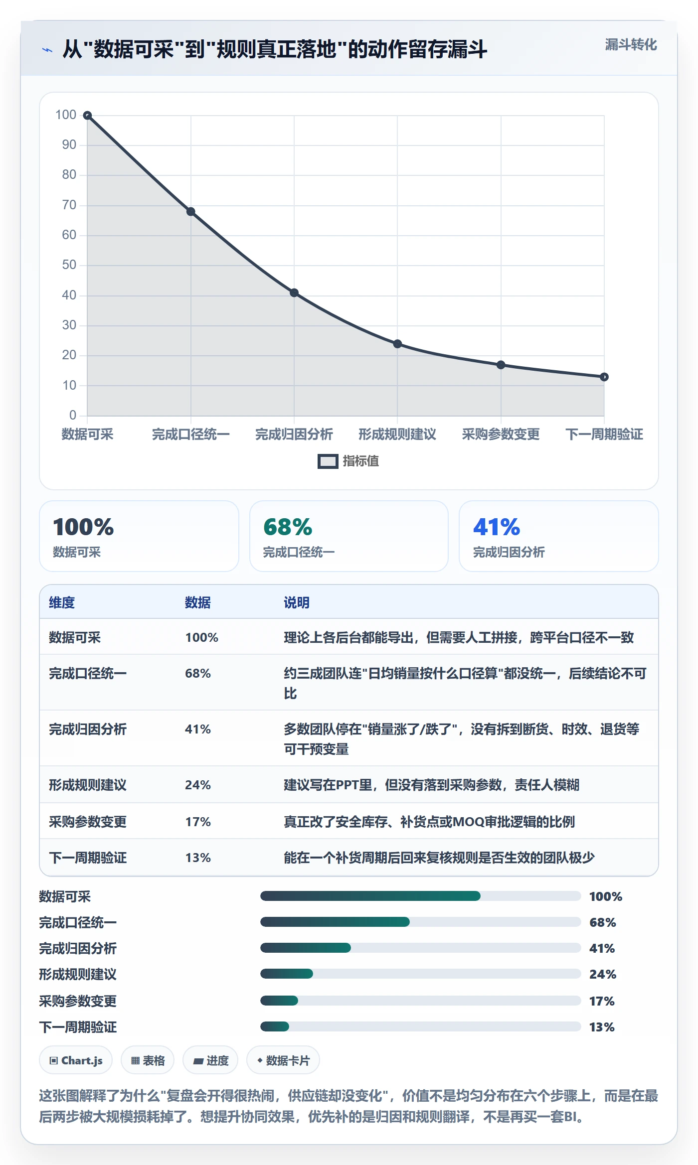
Task: Select the 下一周期验证 table row name
Action: [x=88, y=858]
